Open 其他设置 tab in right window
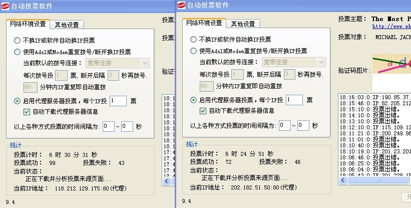The image size is (411, 208). tap(243, 24)
